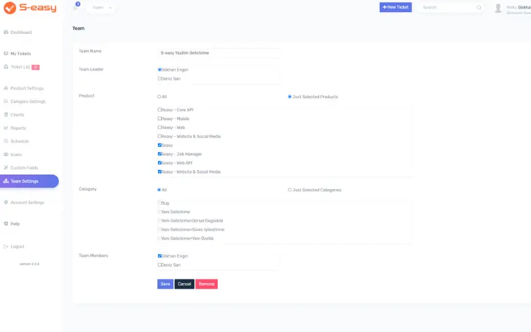The width and height of the screenshot is (531, 332).
Task: Open Category Settings menu item
Action: pos(28,102)
